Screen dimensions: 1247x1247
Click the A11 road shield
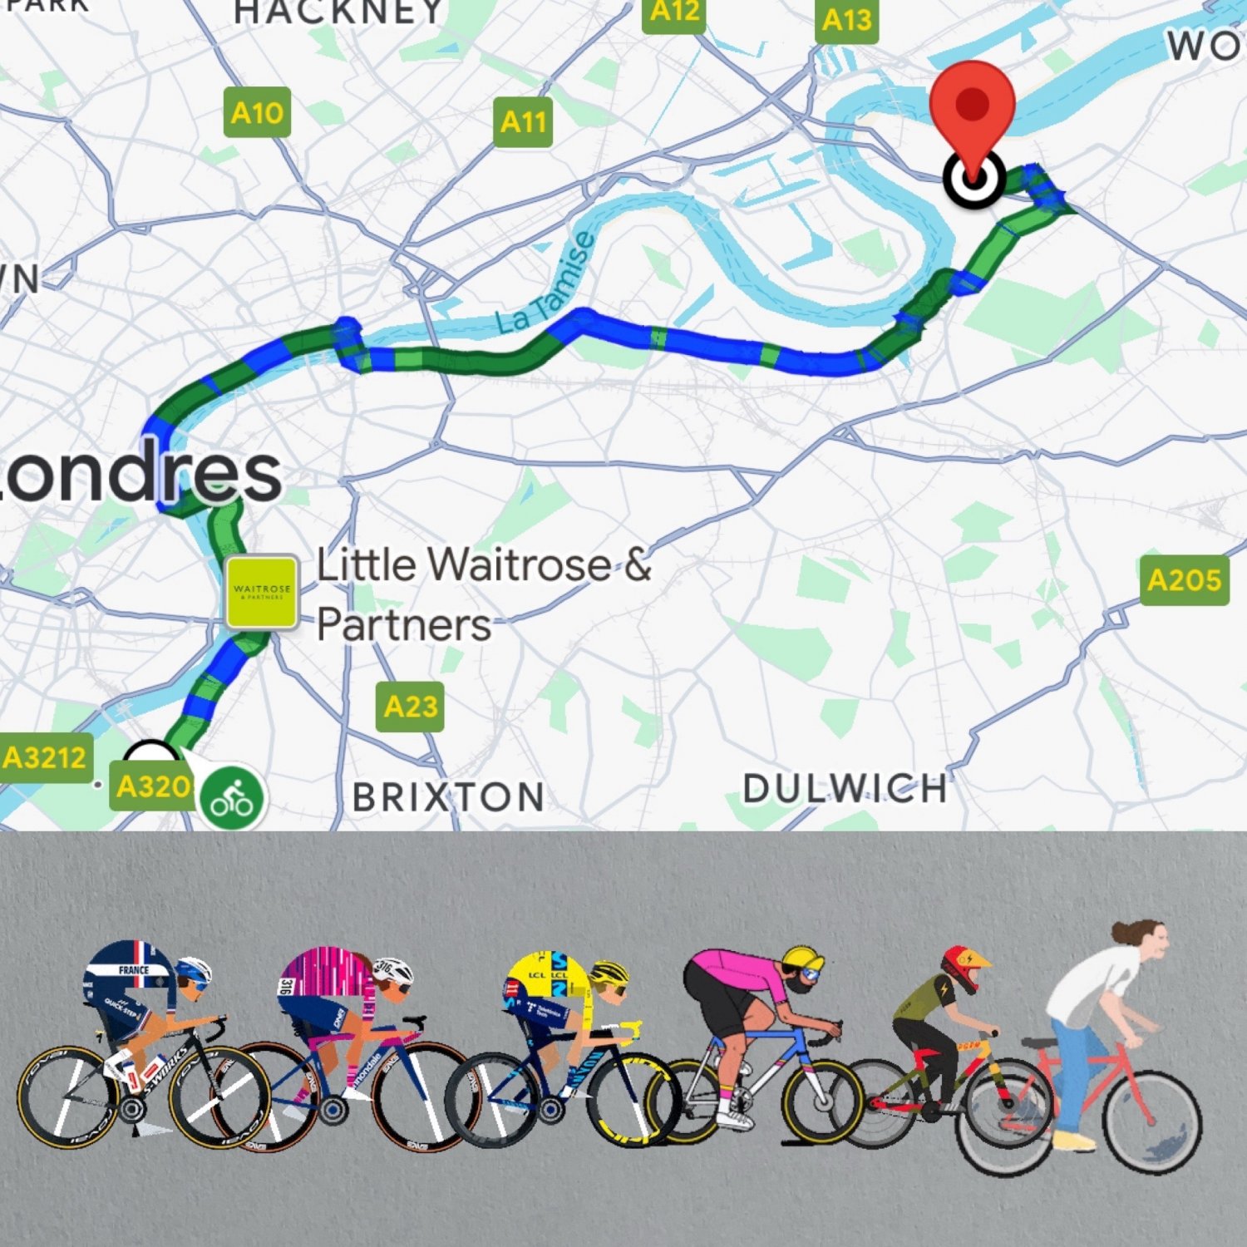coord(523,122)
